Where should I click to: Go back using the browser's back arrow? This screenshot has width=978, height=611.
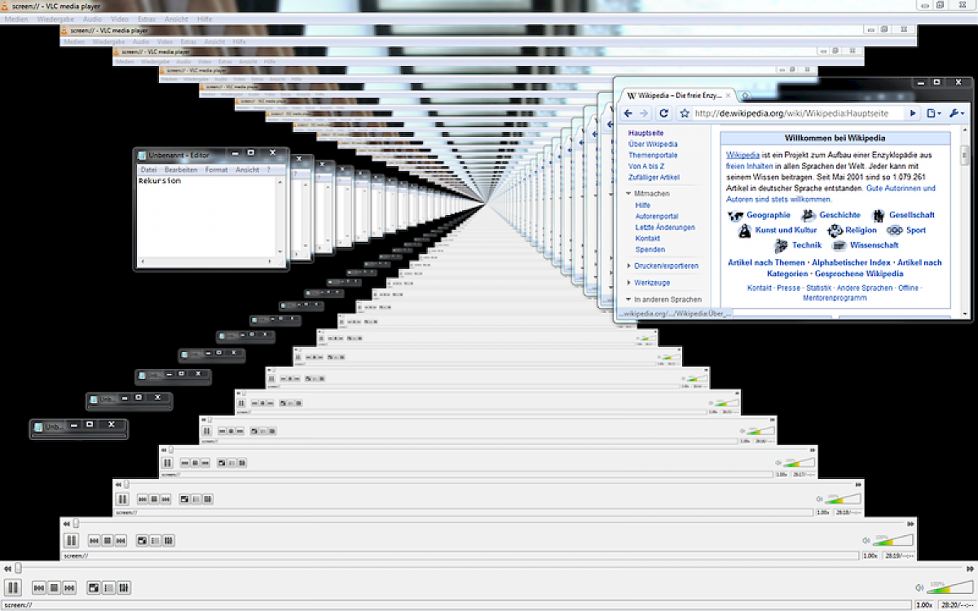(628, 113)
